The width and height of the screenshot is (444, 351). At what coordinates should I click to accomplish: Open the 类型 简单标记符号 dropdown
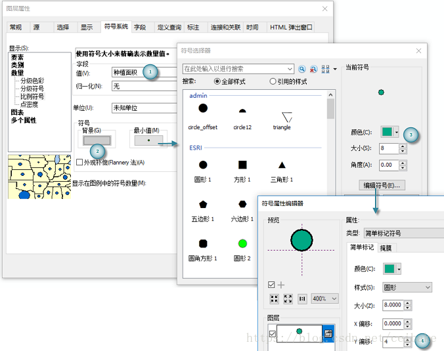click(x=404, y=233)
